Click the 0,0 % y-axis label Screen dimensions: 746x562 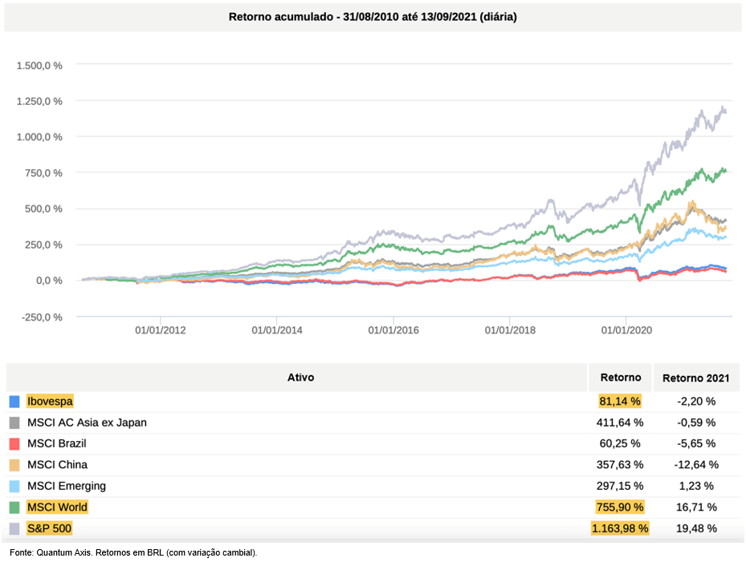point(50,281)
